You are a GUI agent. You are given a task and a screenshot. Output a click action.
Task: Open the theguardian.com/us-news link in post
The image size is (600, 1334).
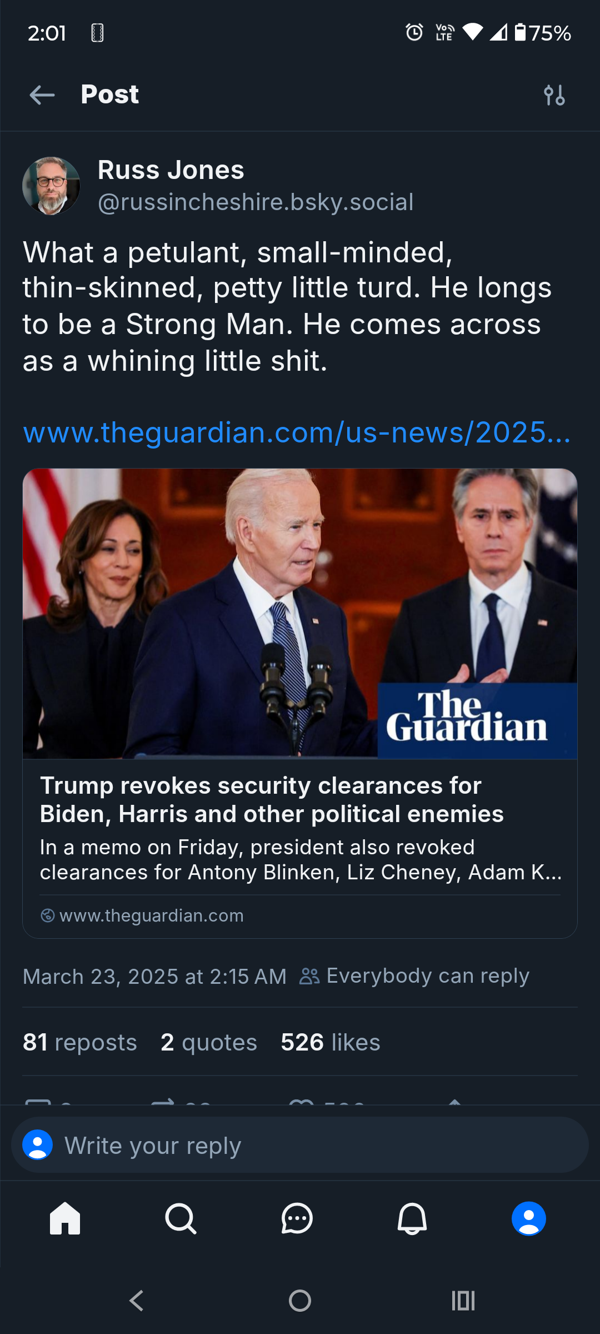pos(297,432)
